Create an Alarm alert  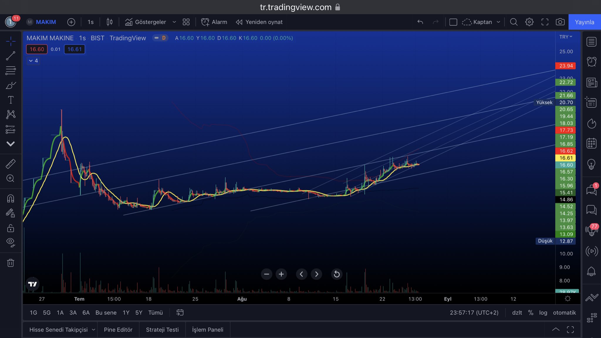point(214,22)
